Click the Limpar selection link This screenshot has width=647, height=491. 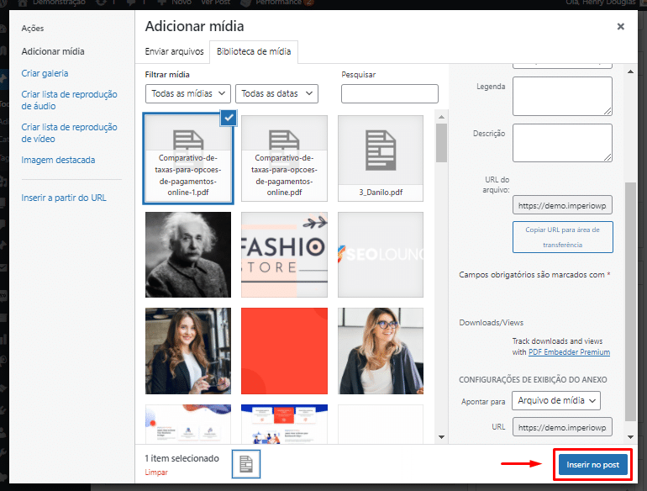(x=156, y=473)
